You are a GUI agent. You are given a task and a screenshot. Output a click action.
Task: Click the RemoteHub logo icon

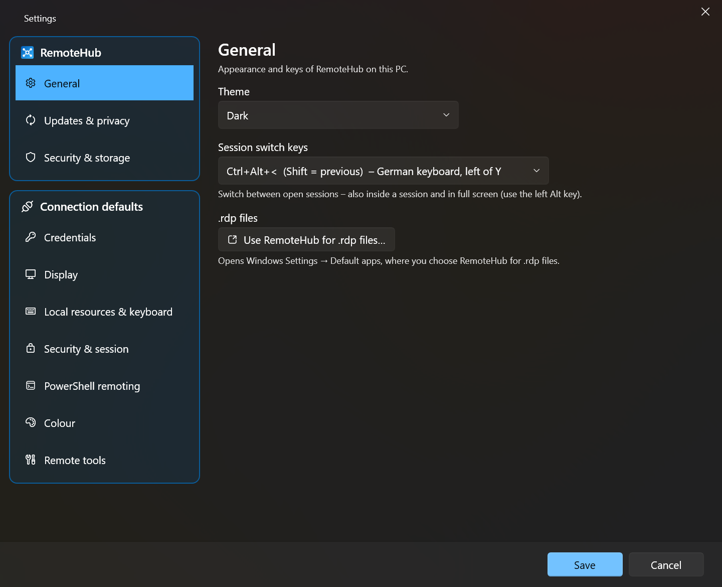point(27,53)
